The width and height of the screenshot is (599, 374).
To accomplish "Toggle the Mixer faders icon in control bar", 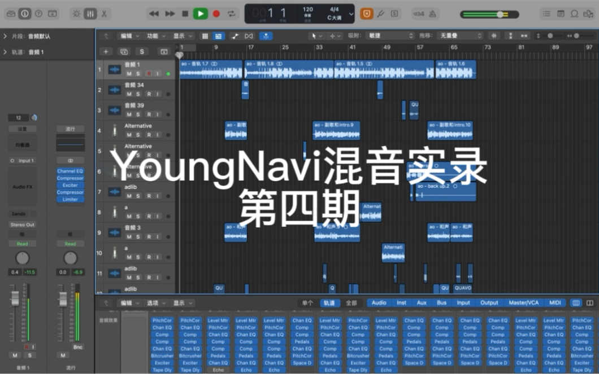I will (90, 14).
